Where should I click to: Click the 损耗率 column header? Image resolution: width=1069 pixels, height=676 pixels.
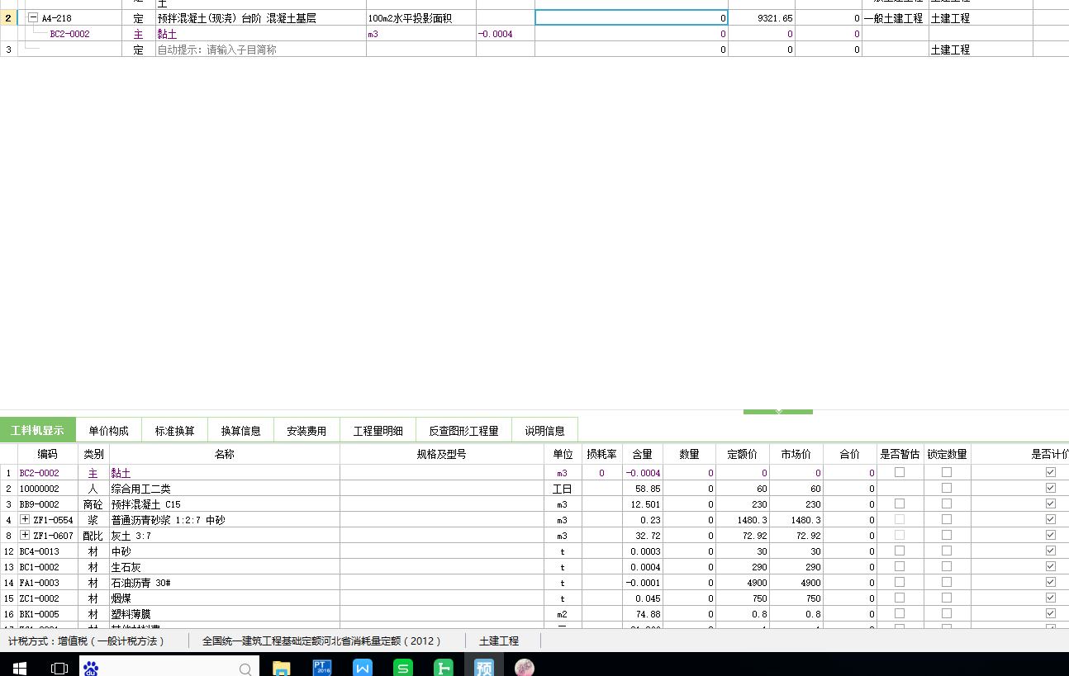[601, 454]
